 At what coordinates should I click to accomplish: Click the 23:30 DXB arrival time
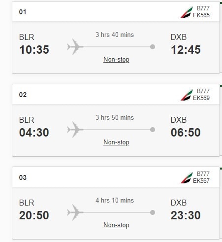[186, 215]
